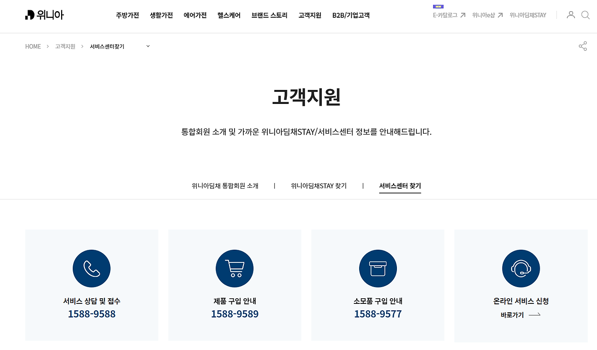This screenshot has height=350, width=597.
Task: Click the box icon for 소모품 구입 안내
Action: pos(378,268)
